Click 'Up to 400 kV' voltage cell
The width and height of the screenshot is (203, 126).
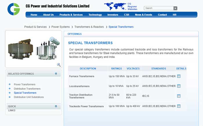click(133, 106)
